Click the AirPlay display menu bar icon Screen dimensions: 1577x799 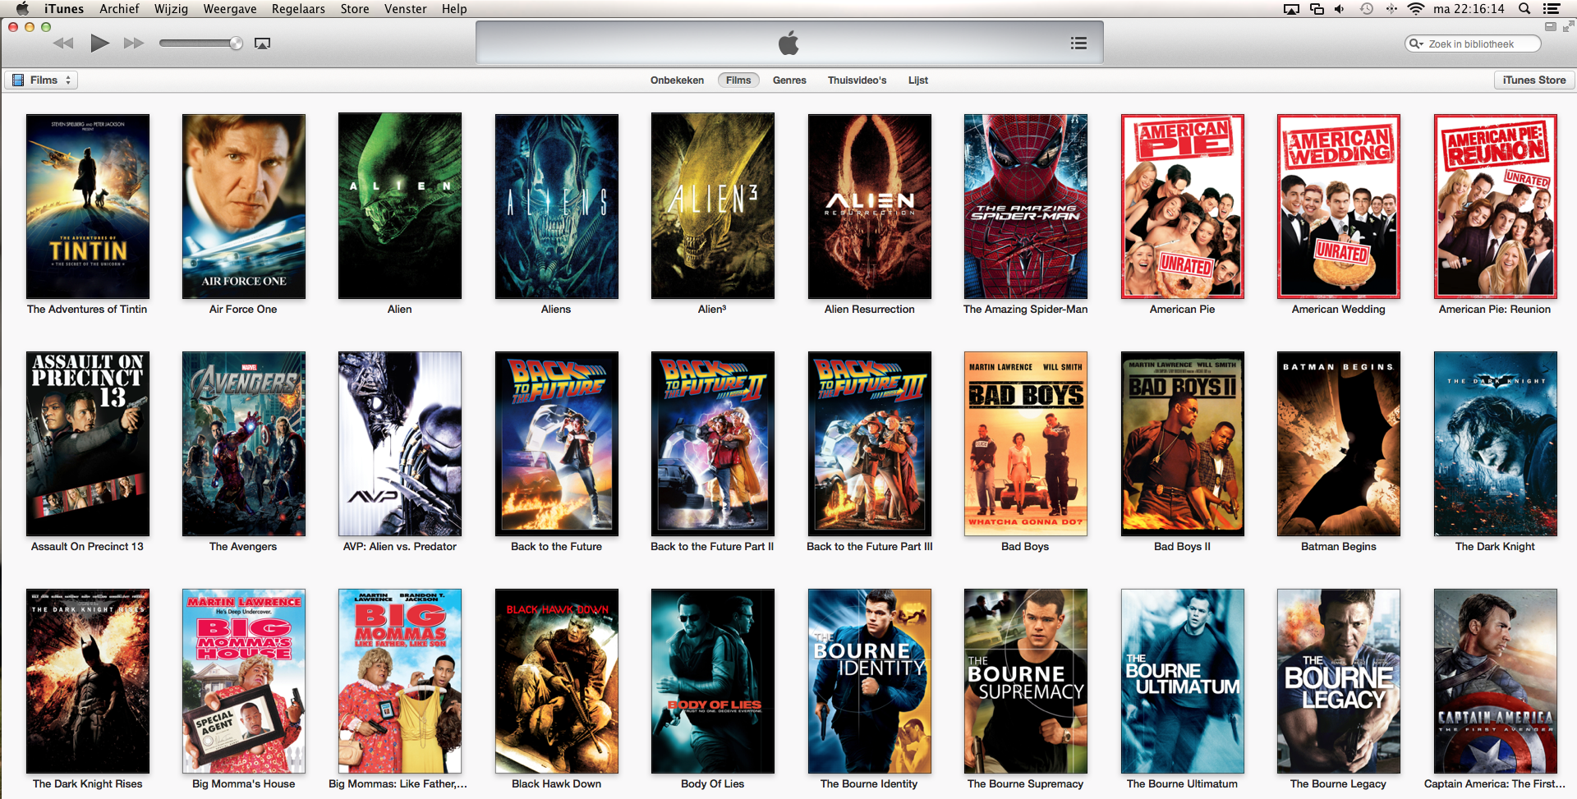[x=1291, y=9]
